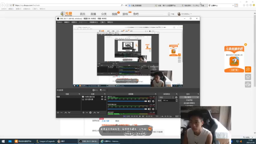Open the third menu (视图) in OBS menu bar
The image size is (256, 144).
(x=74, y=22)
